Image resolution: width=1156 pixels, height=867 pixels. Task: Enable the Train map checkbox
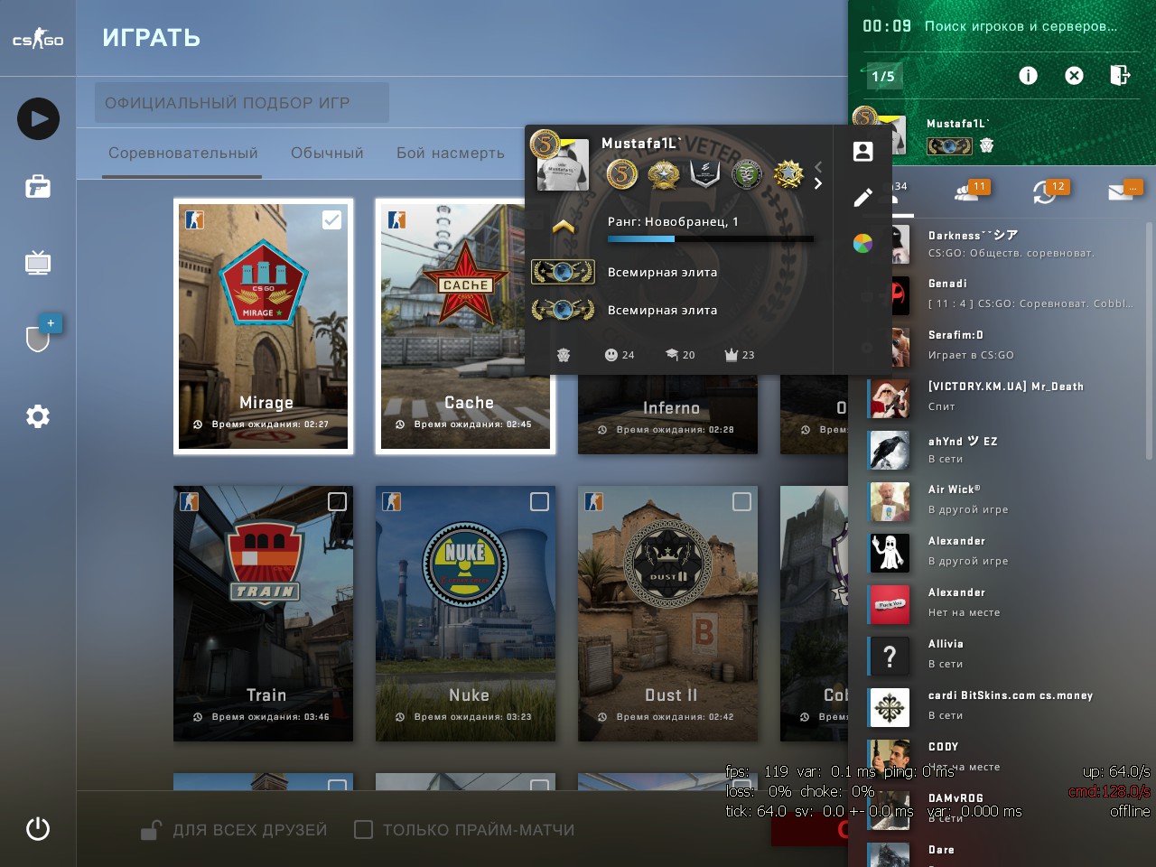pyautogui.click(x=337, y=501)
